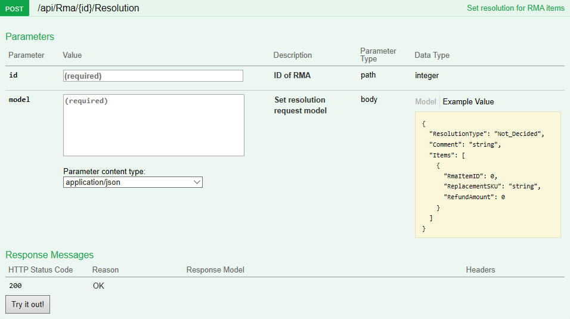Click the Value column header
The width and height of the screenshot is (570, 319).
(72, 55)
